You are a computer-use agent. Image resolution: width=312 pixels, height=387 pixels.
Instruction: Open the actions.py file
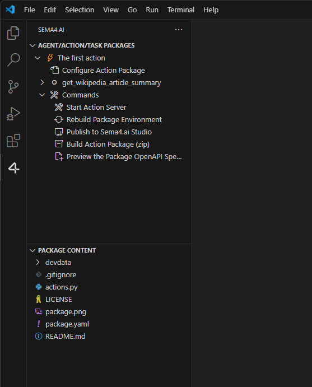coord(62,287)
